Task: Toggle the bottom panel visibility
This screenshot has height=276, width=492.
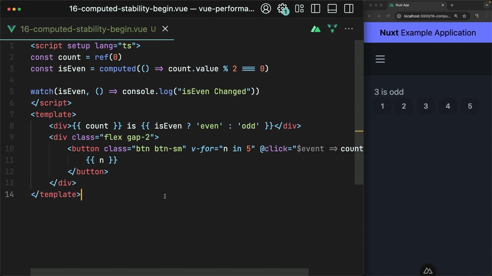Action: [332, 8]
